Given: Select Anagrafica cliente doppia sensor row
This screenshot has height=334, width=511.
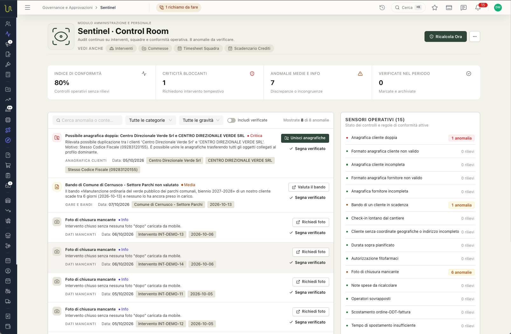Looking at the screenshot, I should (410, 138).
